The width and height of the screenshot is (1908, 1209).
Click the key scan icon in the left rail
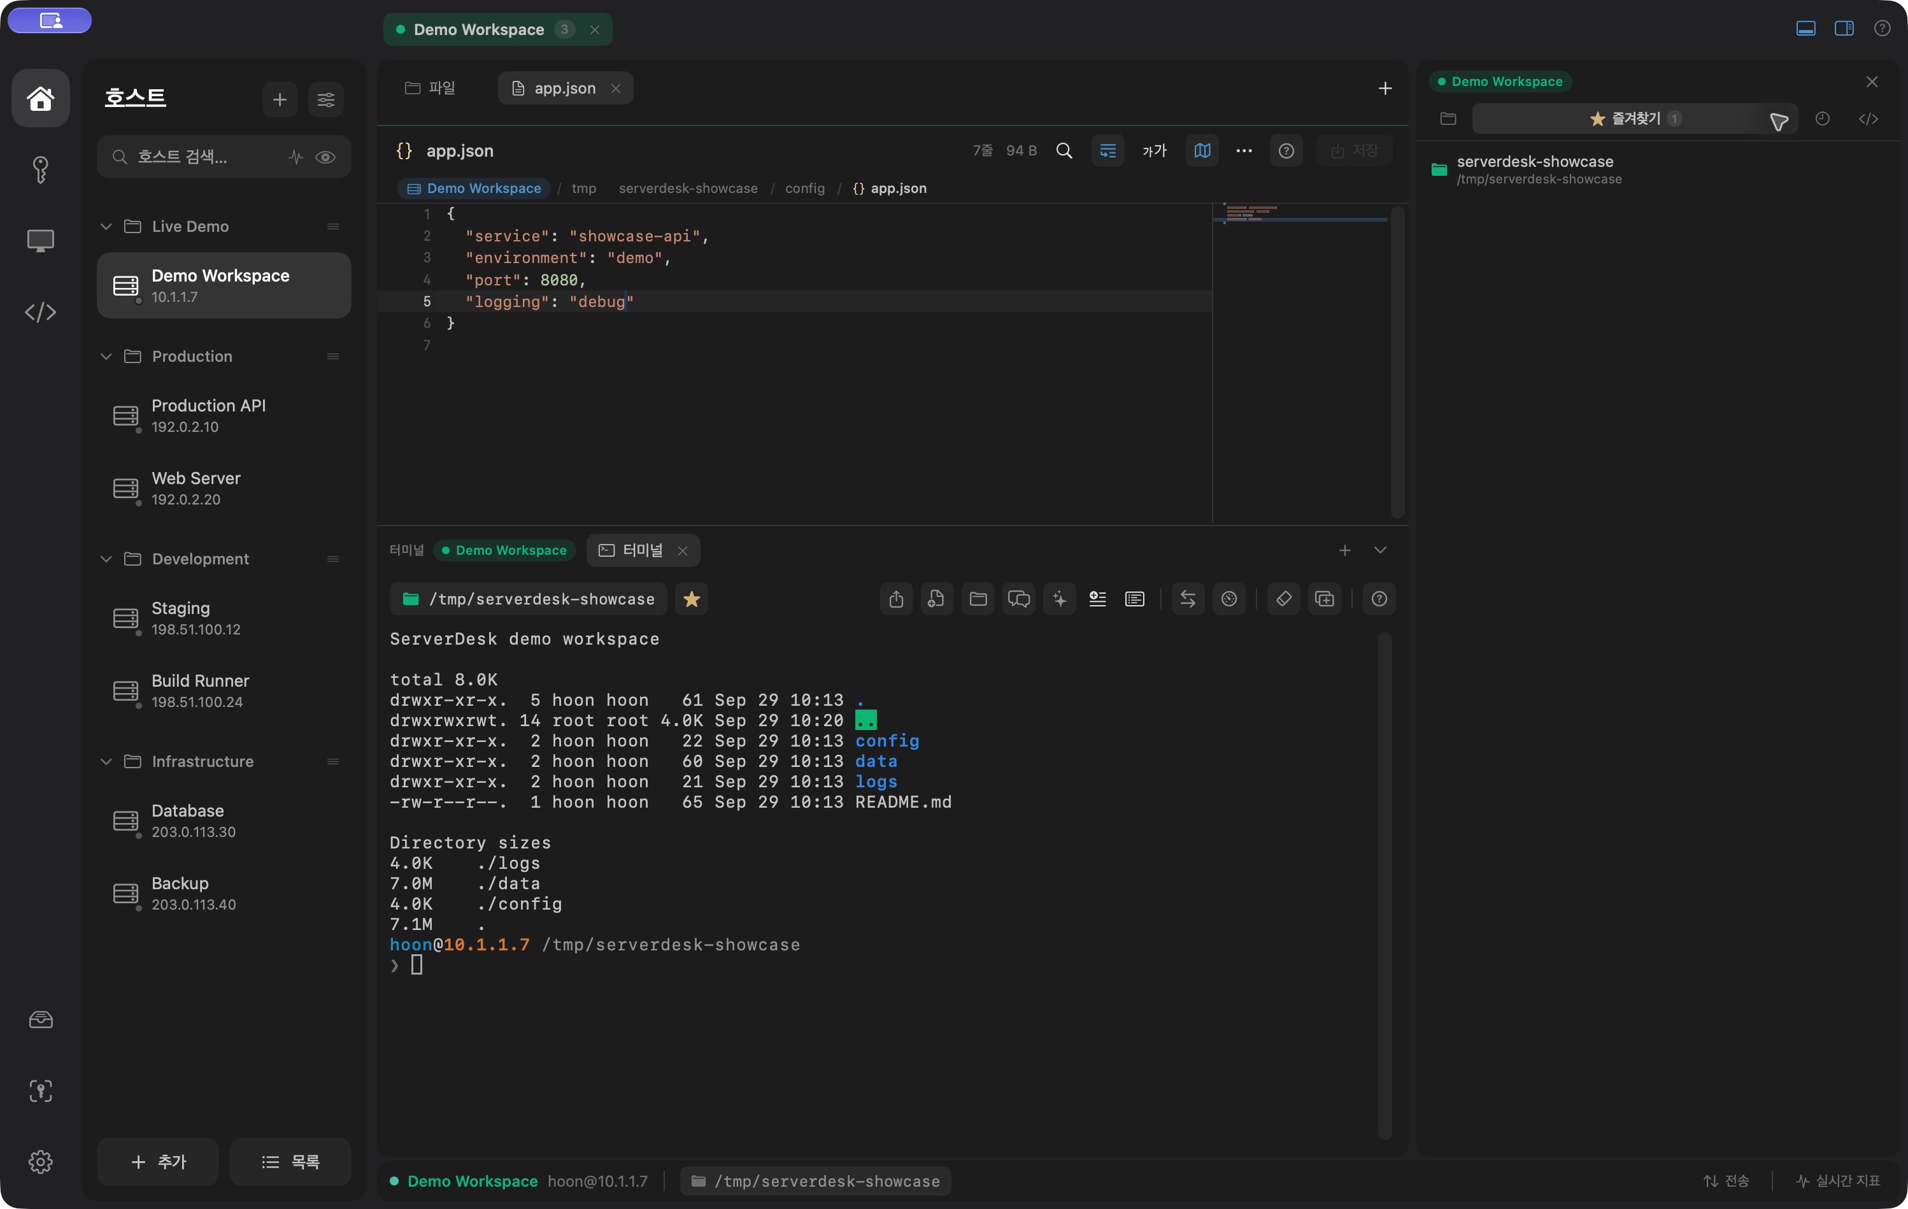[40, 1091]
